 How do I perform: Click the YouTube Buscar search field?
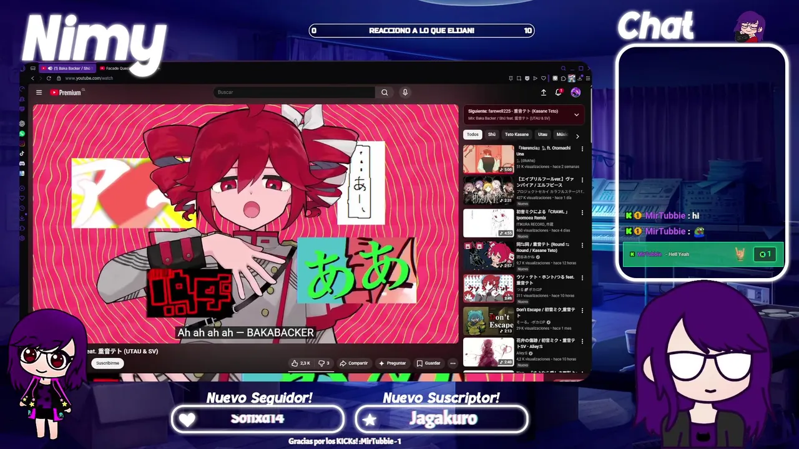coord(295,92)
